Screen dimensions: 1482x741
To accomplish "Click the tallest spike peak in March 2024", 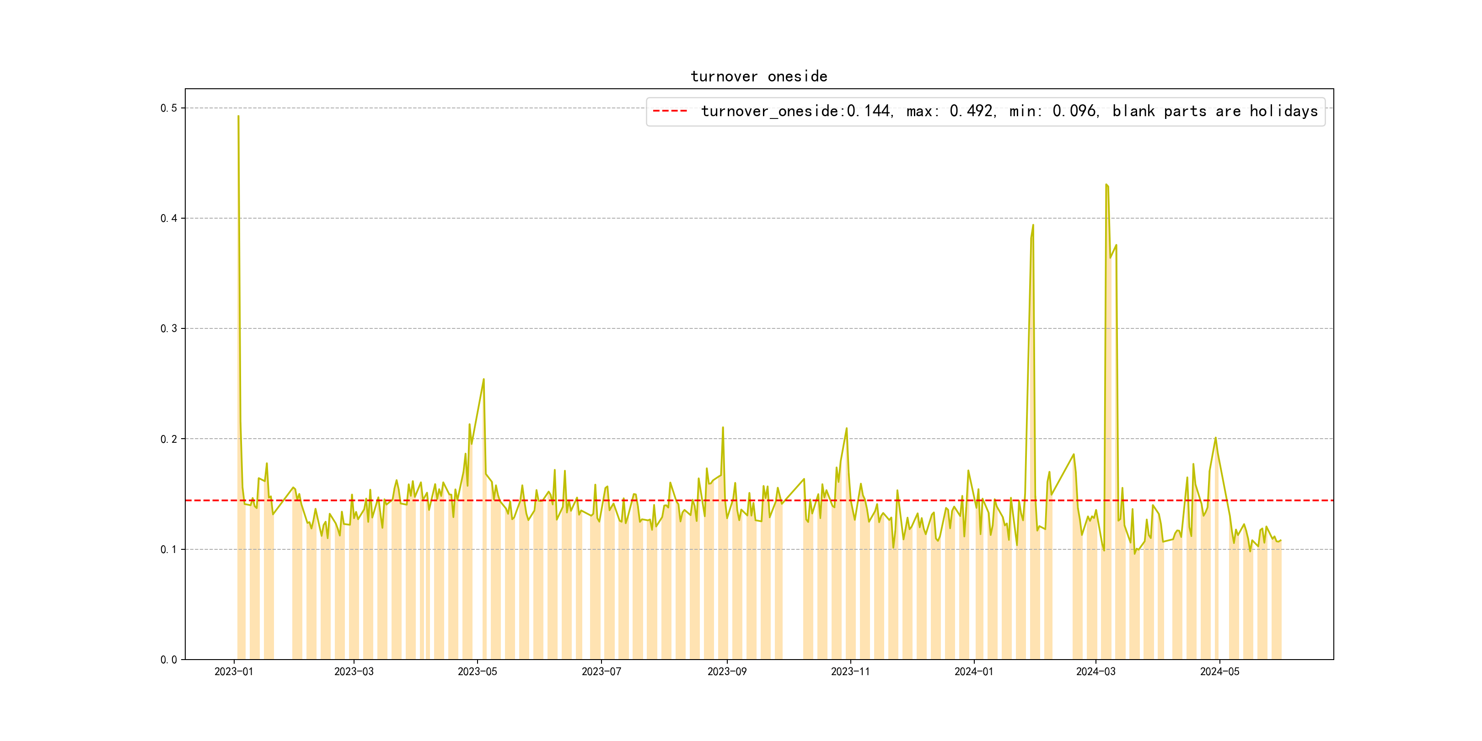I will [x=1106, y=185].
